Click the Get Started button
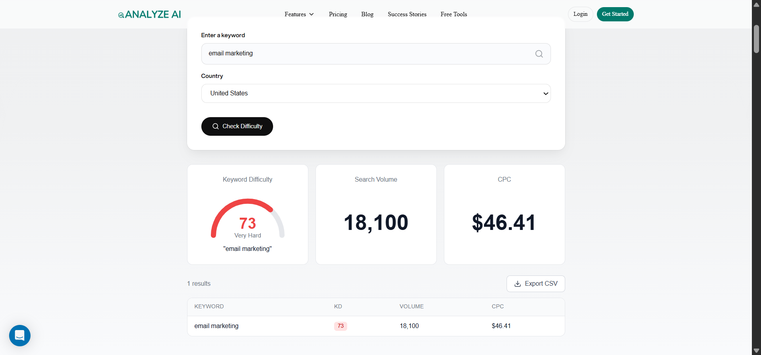The height and width of the screenshot is (355, 761). tap(615, 14)
